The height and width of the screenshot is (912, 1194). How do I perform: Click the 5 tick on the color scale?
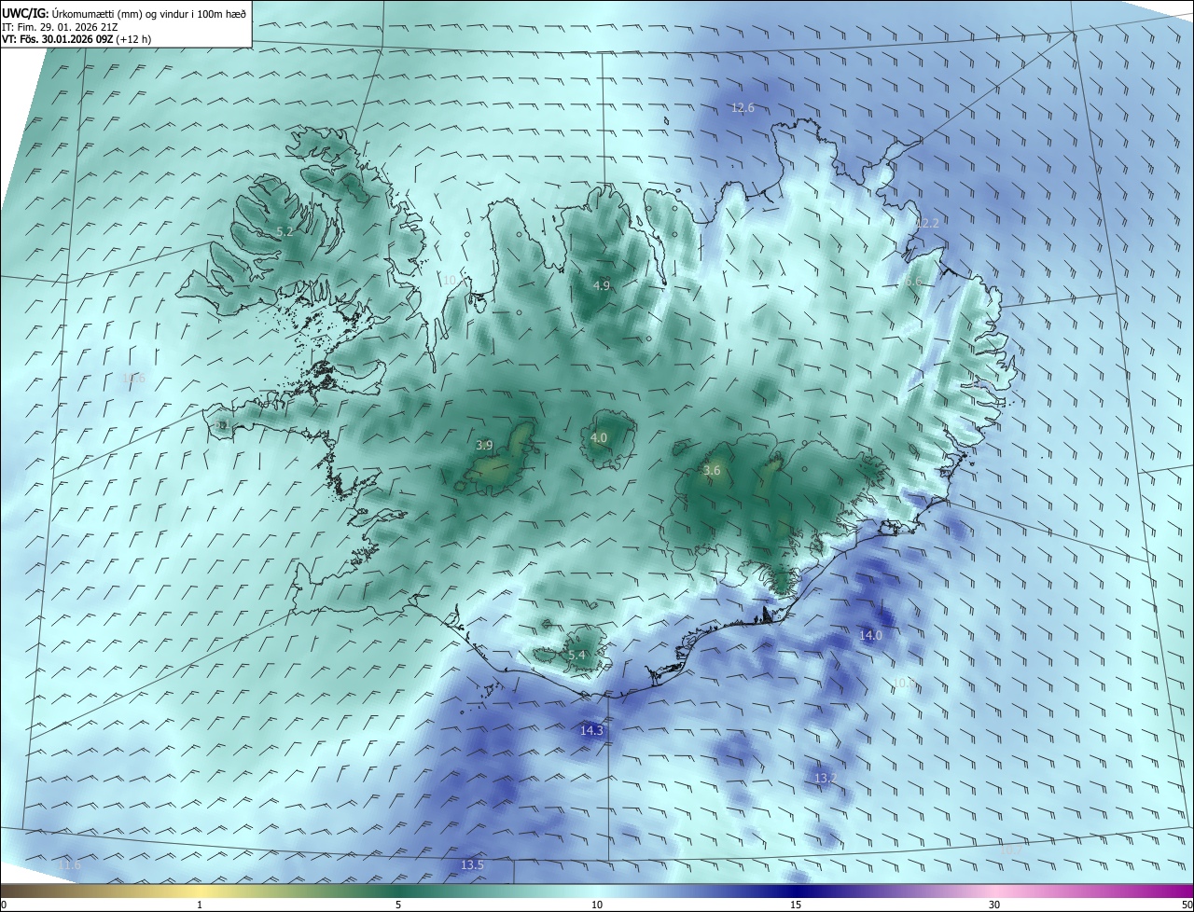[398, 905]
